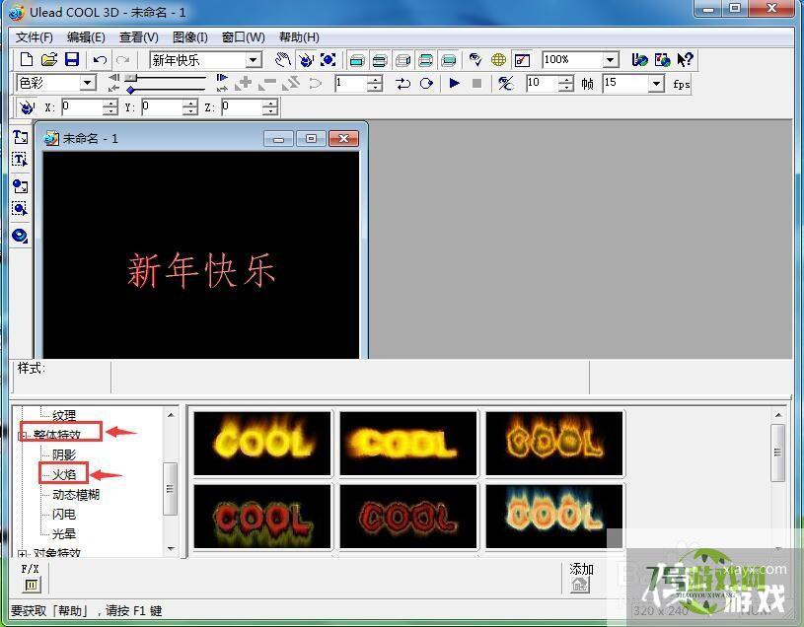Add a key frame with plus icon

243,83
